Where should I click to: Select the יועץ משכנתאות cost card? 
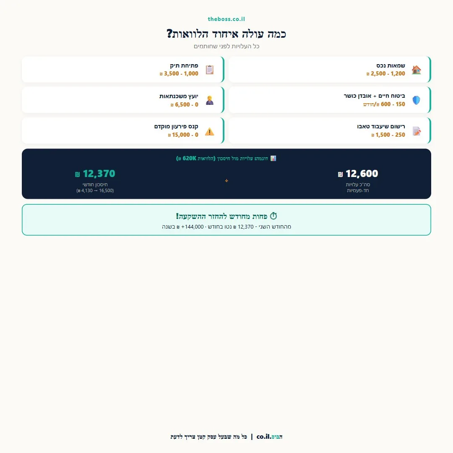pos(123,100)
